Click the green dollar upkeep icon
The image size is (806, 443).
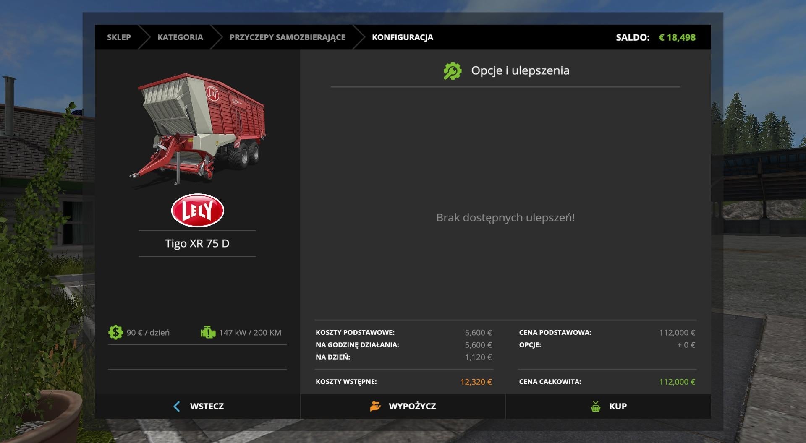pos(115,332)
